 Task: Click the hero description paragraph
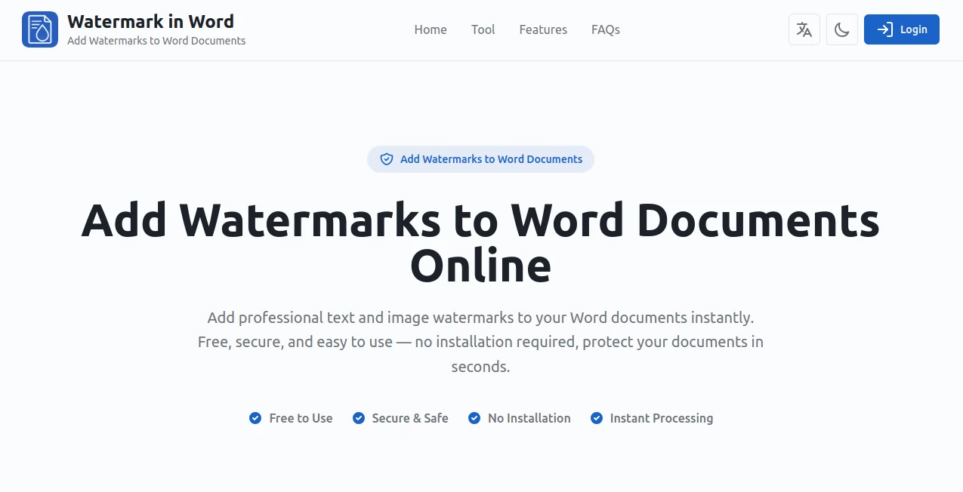click(x=480, y=341)
